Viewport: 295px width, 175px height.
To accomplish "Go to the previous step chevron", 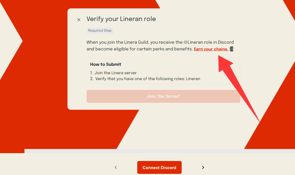I will pyautogui.click(x=116, y=167).
